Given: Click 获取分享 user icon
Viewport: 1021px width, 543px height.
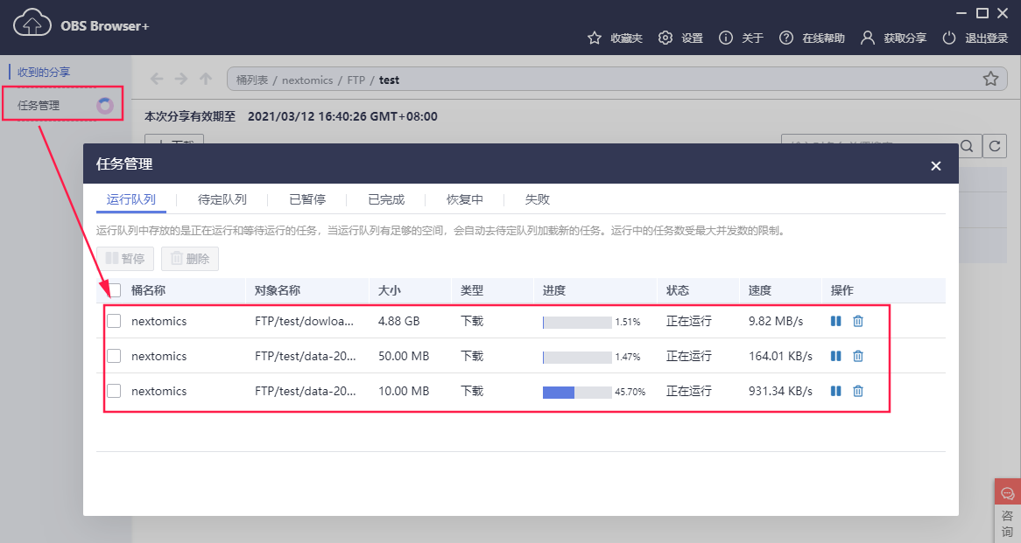Looking at the screenshot, I should [868, 38].
